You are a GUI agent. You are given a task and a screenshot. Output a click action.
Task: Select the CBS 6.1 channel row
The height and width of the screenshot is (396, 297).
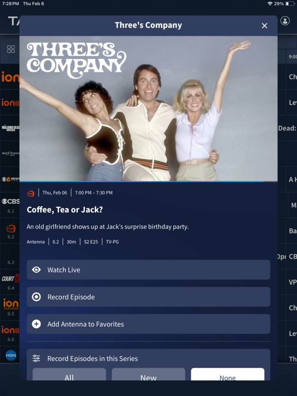10,205
